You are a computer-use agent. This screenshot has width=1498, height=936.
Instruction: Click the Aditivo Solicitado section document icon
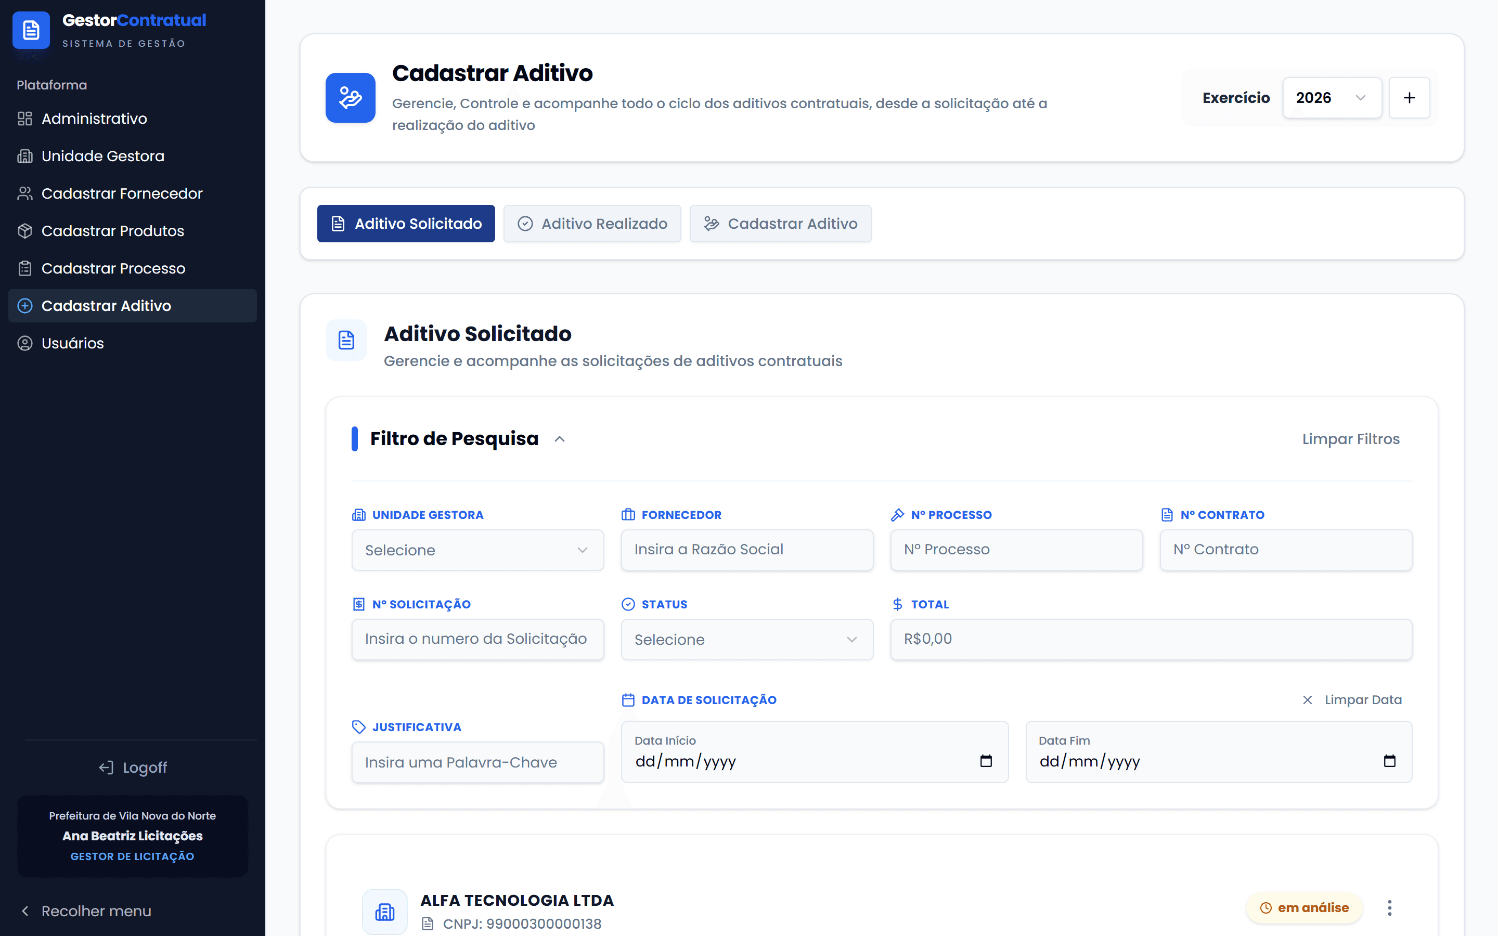[x=346, y=340]
